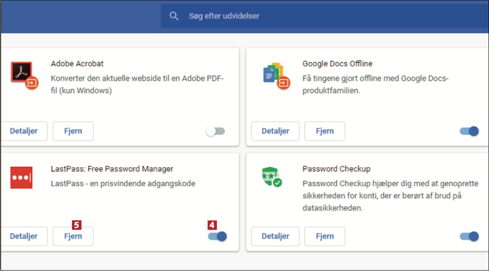Screen dimensions: 489x271
Task: Disable the Google Docs Offline toggle
Action: (x=469, y=131)
